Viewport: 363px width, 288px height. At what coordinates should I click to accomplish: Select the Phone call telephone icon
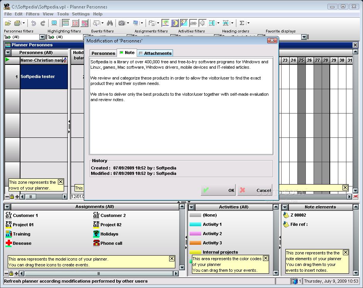(x=96, y=243)
